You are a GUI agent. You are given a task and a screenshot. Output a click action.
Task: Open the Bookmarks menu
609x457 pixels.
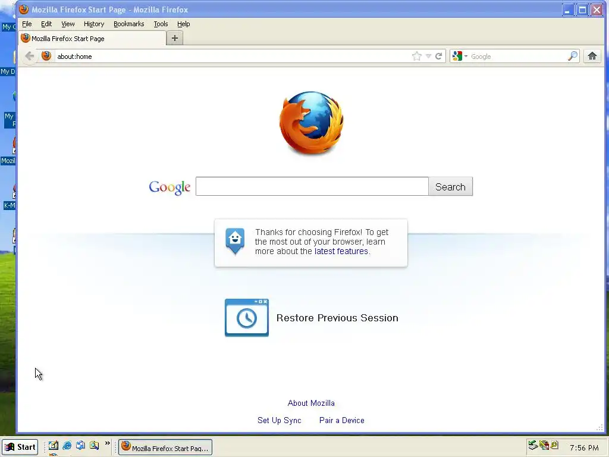(129, 24)
